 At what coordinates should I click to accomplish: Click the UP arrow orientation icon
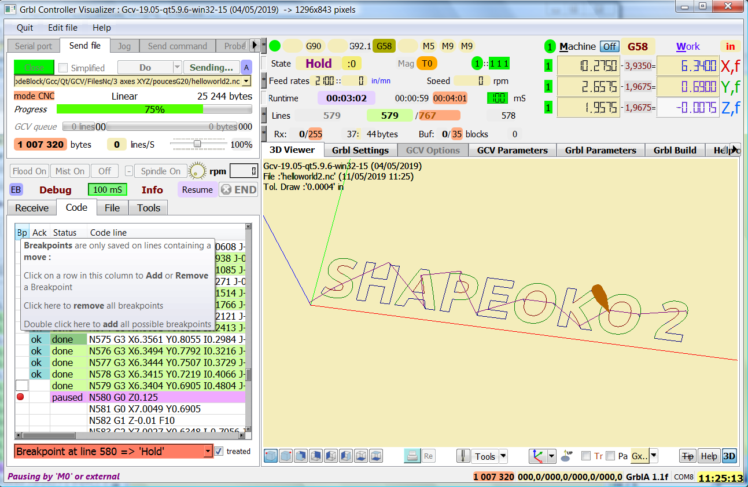coord(567,456)
